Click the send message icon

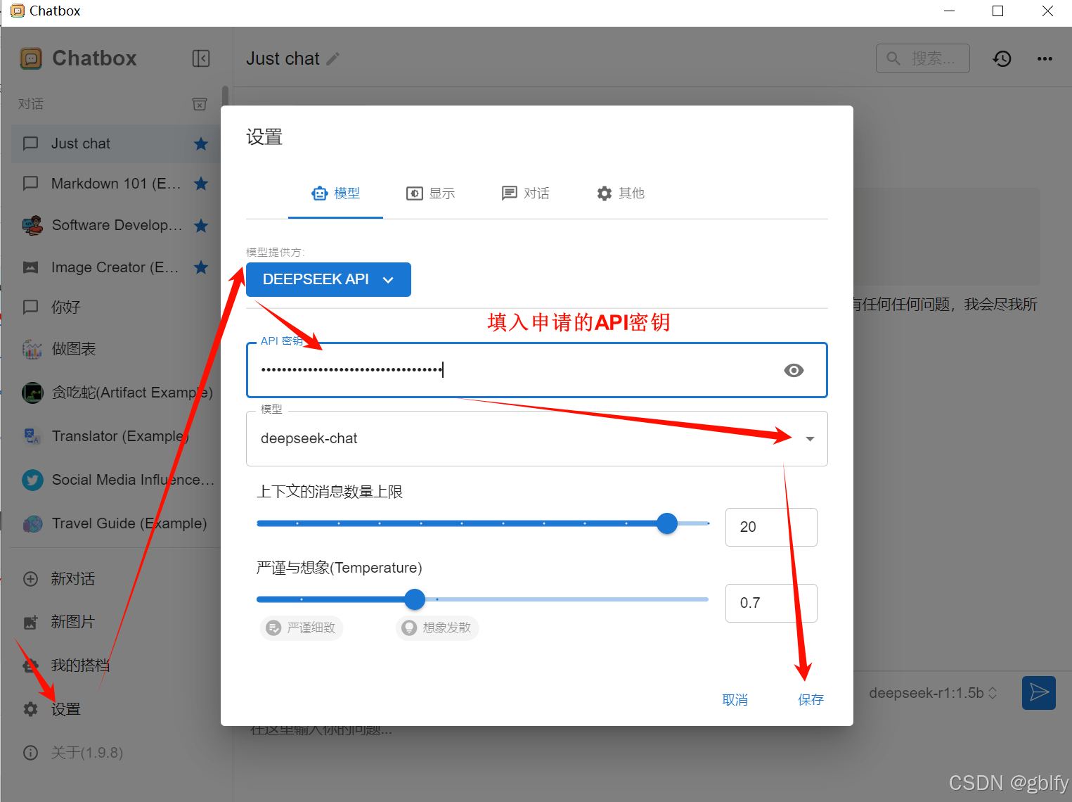click(1038, 693)
